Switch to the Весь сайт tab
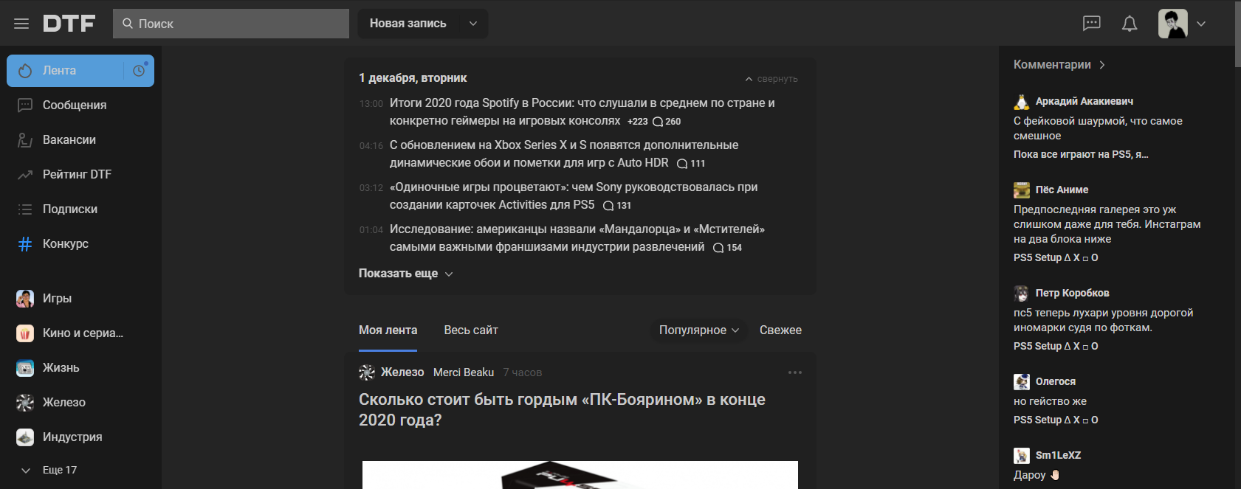 point(471,330)
